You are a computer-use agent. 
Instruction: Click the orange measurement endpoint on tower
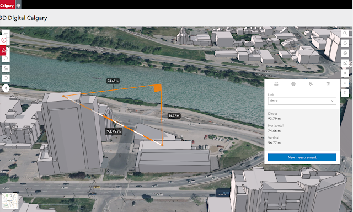[64, 96]
